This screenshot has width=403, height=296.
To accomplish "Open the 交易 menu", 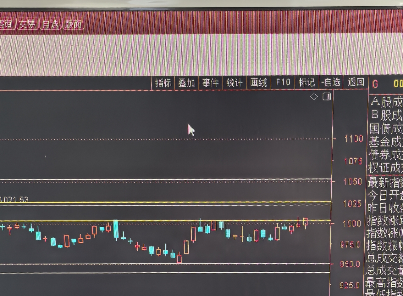I will pyautogui.click(x=27, y=24).
